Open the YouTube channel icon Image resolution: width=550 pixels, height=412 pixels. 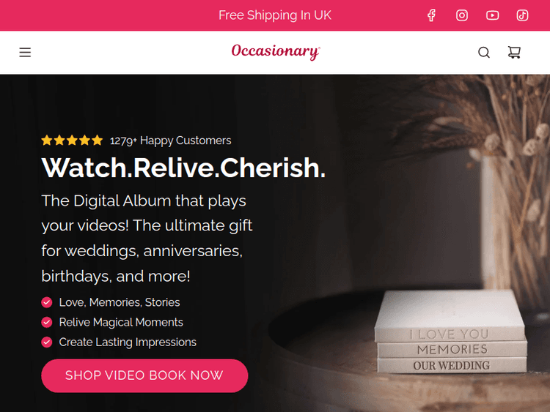click(x=492, y=15)
